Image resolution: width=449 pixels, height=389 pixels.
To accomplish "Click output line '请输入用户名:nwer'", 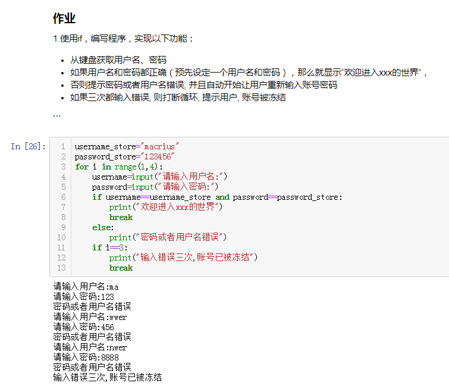I will click(90, 347).
